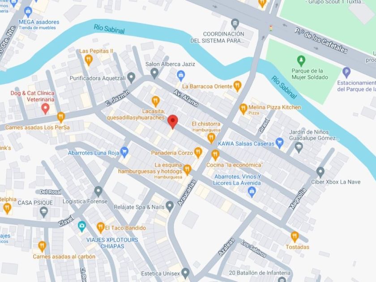Select Dog & Cat Clínica Veterinaria pin

(45, 108)
